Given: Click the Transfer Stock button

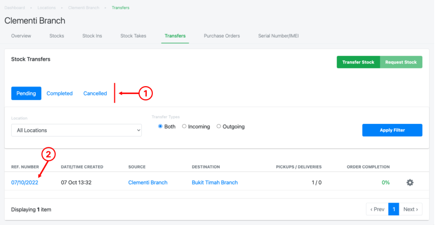Looking at the screenshot, I should (358, 62).
